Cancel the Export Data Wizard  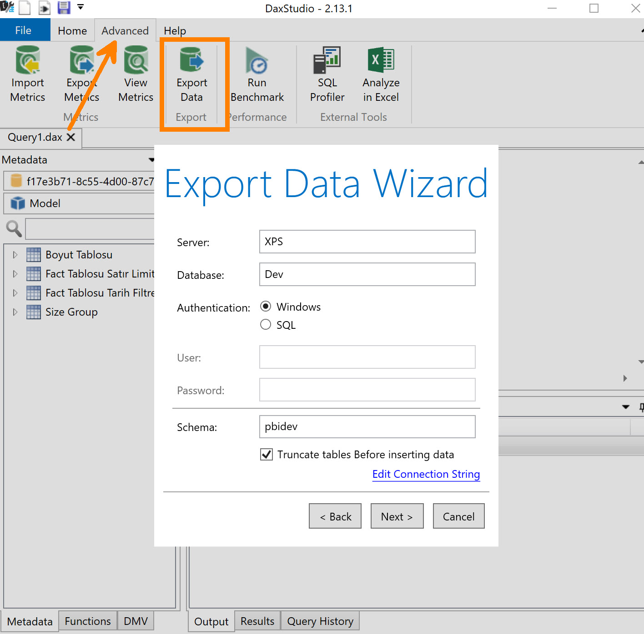pyautogui.click(x=458, y=516)
